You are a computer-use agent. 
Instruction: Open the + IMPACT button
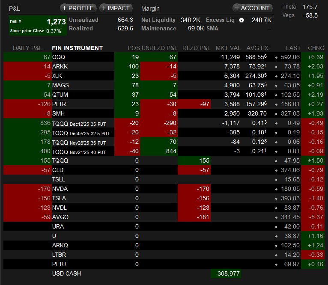pos(116,8)
